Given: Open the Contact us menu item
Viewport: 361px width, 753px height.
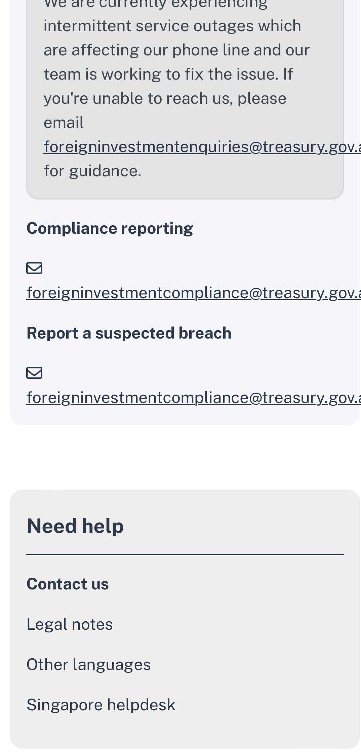Looking at the screenshot, I should pos(68,584).
